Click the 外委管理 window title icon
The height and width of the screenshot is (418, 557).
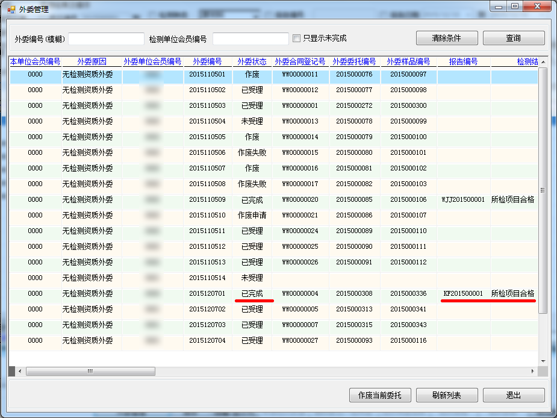point(11,10)
